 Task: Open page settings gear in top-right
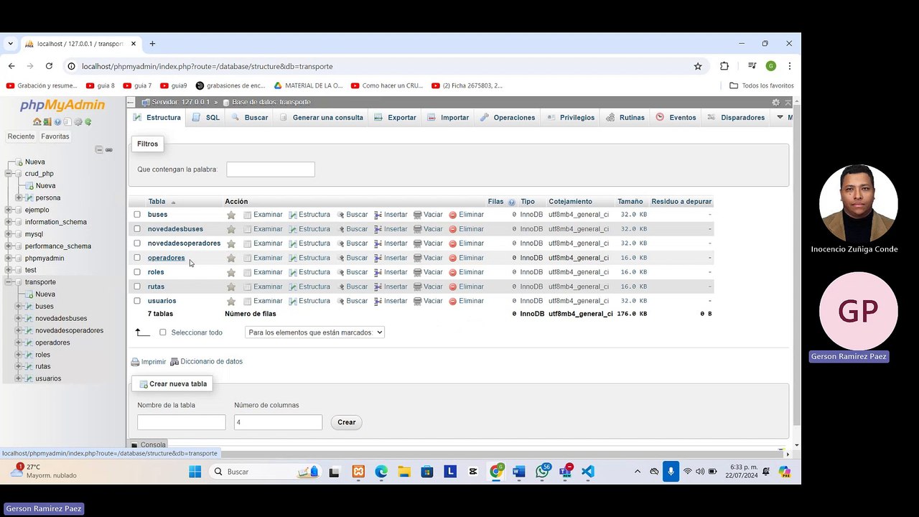pyautogui.click(x=775, y=103)
